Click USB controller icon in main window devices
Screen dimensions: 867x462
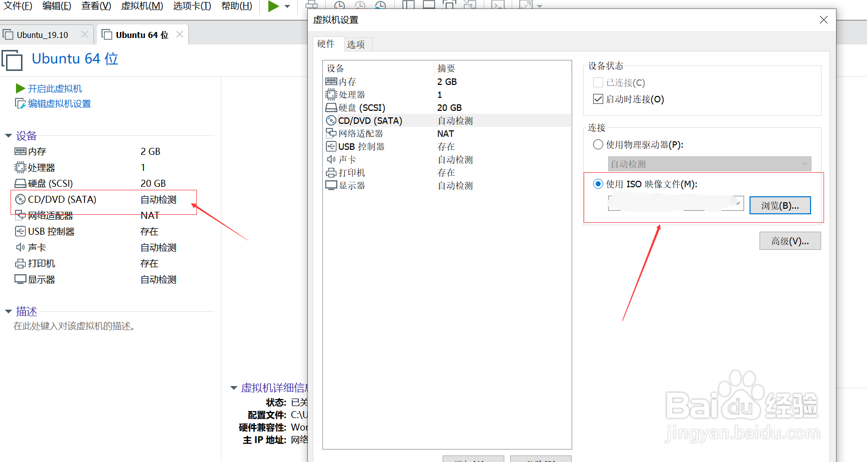pos(20,231)
